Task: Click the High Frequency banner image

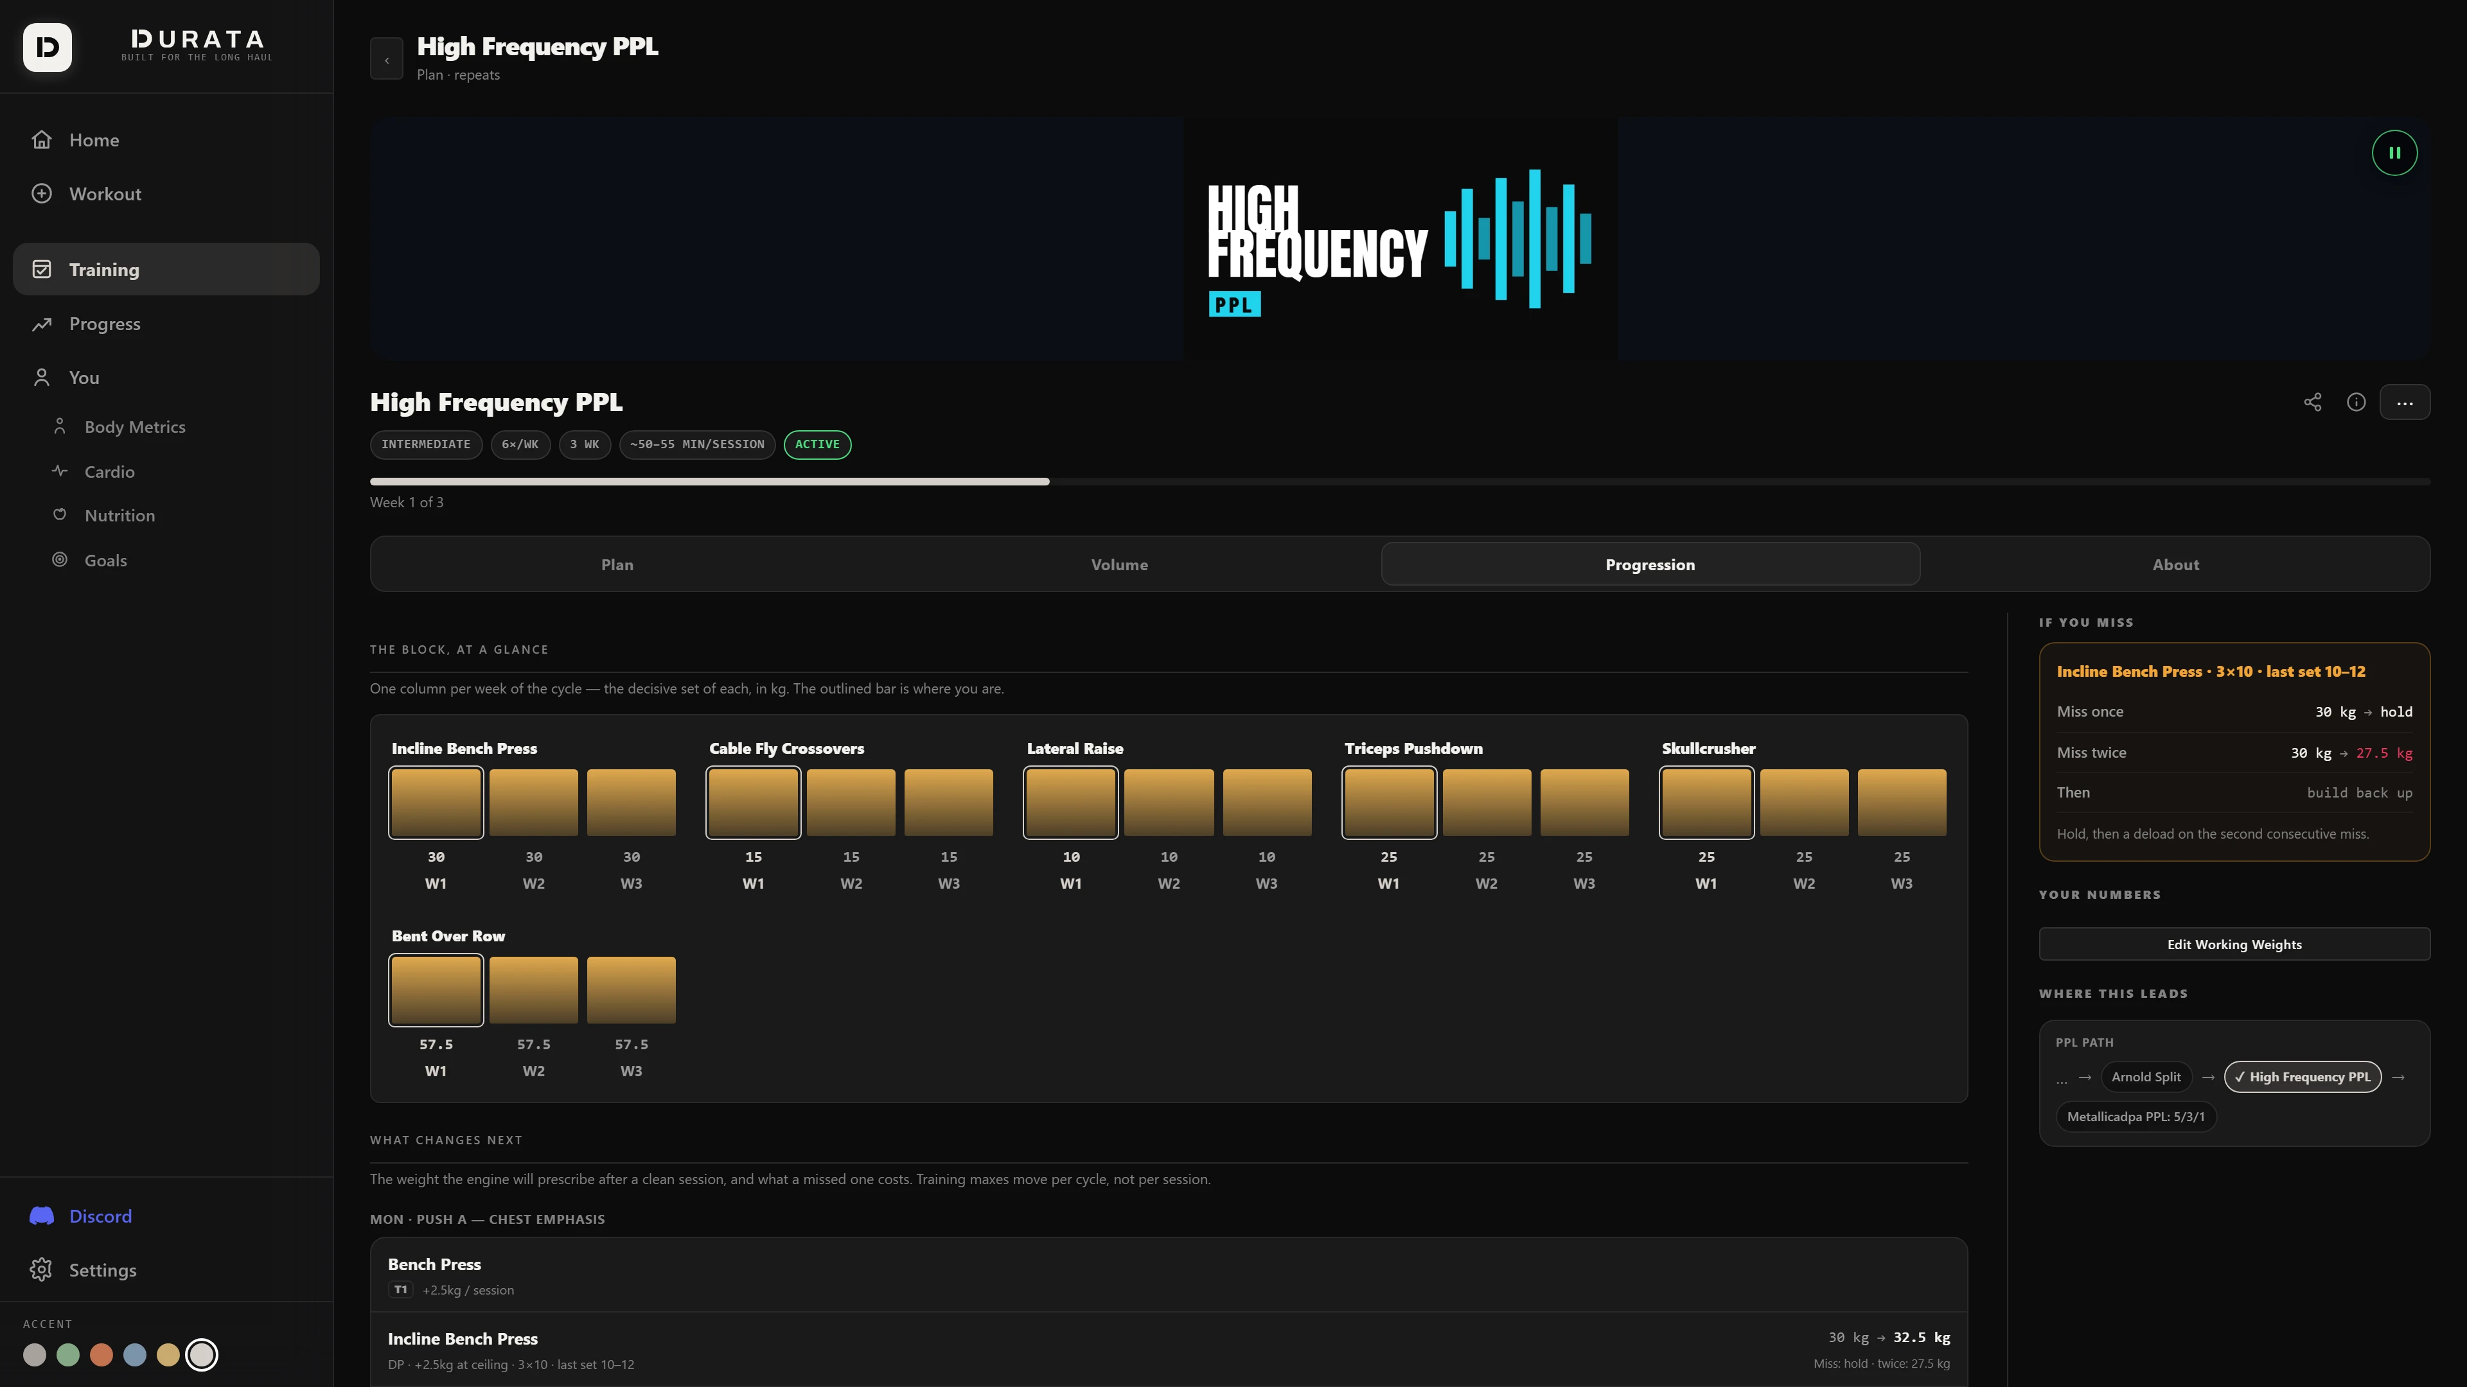Action: (1400, 240)
